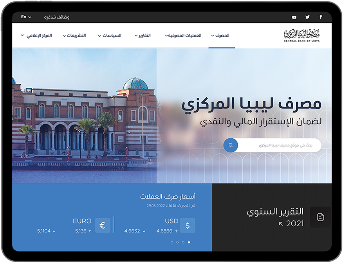Click the euro sign currency icon
The height and width of the screenshot is (263, 343).
pyautogui.click(x=103, y=225)
